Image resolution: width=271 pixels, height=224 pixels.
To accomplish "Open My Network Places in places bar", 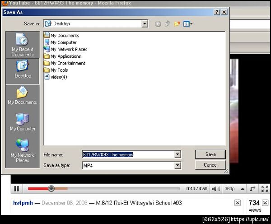I will click(23, 150).
